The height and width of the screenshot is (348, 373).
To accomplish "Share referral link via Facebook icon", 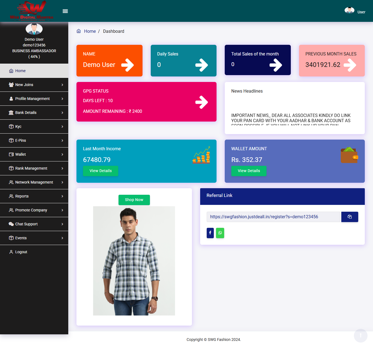I will pos(210,233).
